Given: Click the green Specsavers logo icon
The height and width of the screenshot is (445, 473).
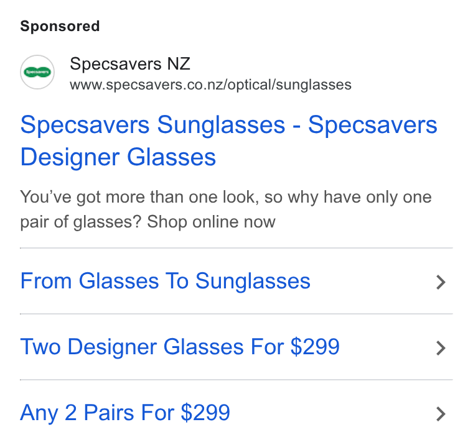Looking at the screenshot, I should pyautogui.click(x=37, y=72).
